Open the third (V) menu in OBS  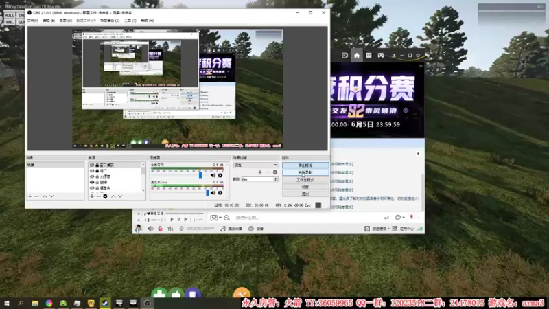pyautogui.click(x=65, y=21)
